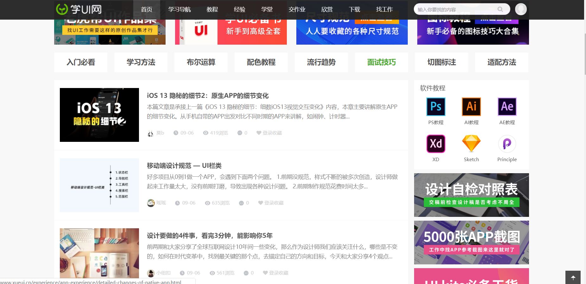Viewport: 586px width, 284px height.
Task: Open the AI教程 Illustrator icon
Action: click(x=471, y=107)
